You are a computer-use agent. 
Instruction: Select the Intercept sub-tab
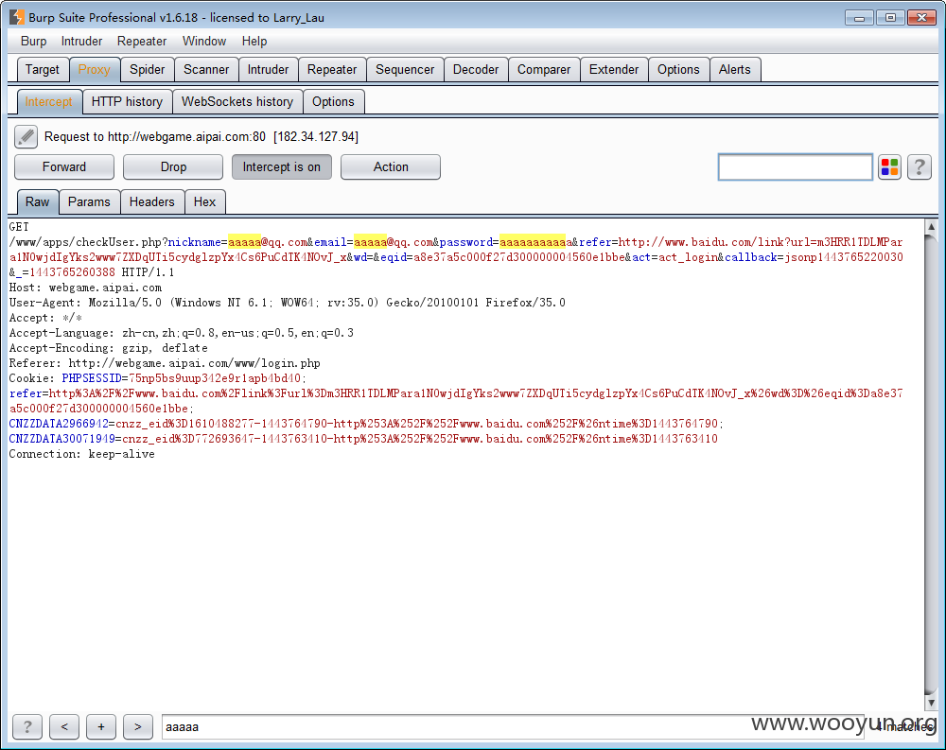click(48, 101)
